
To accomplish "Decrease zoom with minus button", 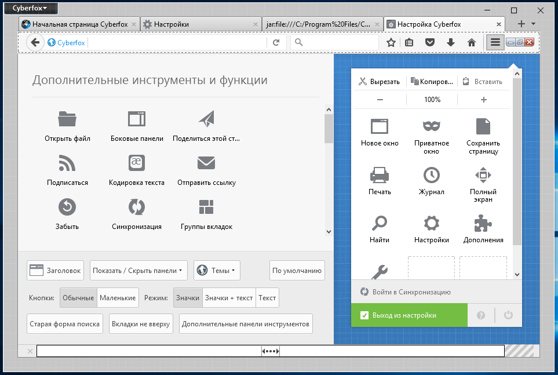I will pyautogui.click(x=380, y=100).
